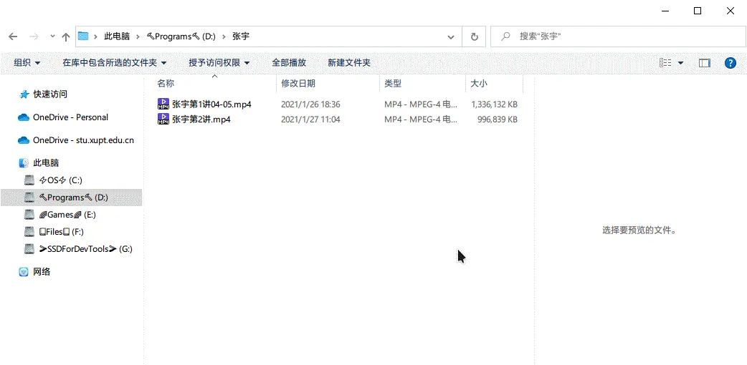Click MP4 icon of 张宇第2讲.mp4
Image resolution: width=747 pixels, height=365 pixels.
tap(163, 119)
